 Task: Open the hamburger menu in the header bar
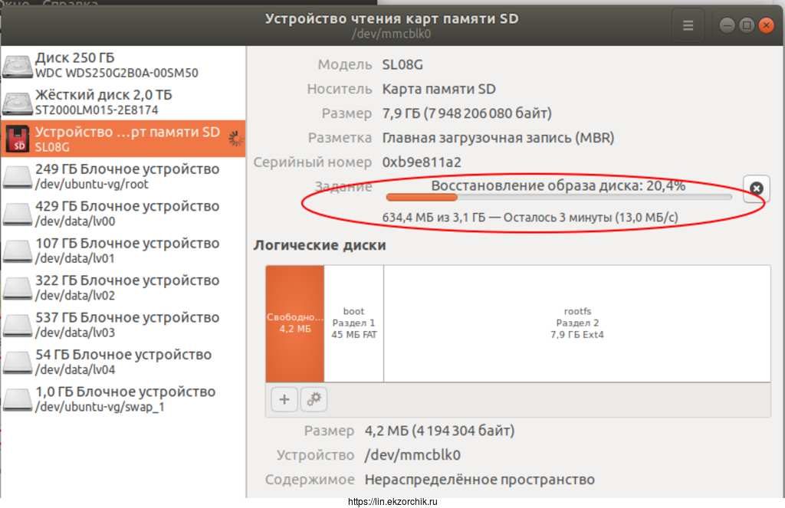(x=688, y=25)
